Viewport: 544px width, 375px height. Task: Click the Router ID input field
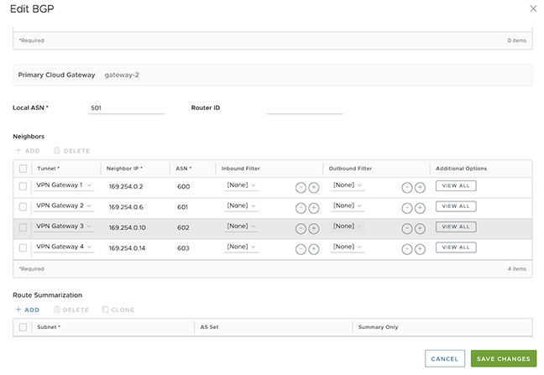pyautogui.click(x=305, y=108)
